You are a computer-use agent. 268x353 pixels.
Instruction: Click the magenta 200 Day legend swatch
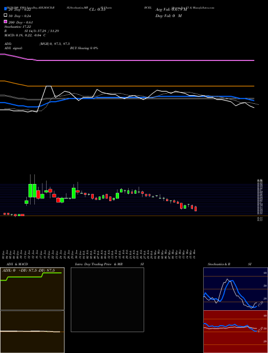tap(5, 21)
